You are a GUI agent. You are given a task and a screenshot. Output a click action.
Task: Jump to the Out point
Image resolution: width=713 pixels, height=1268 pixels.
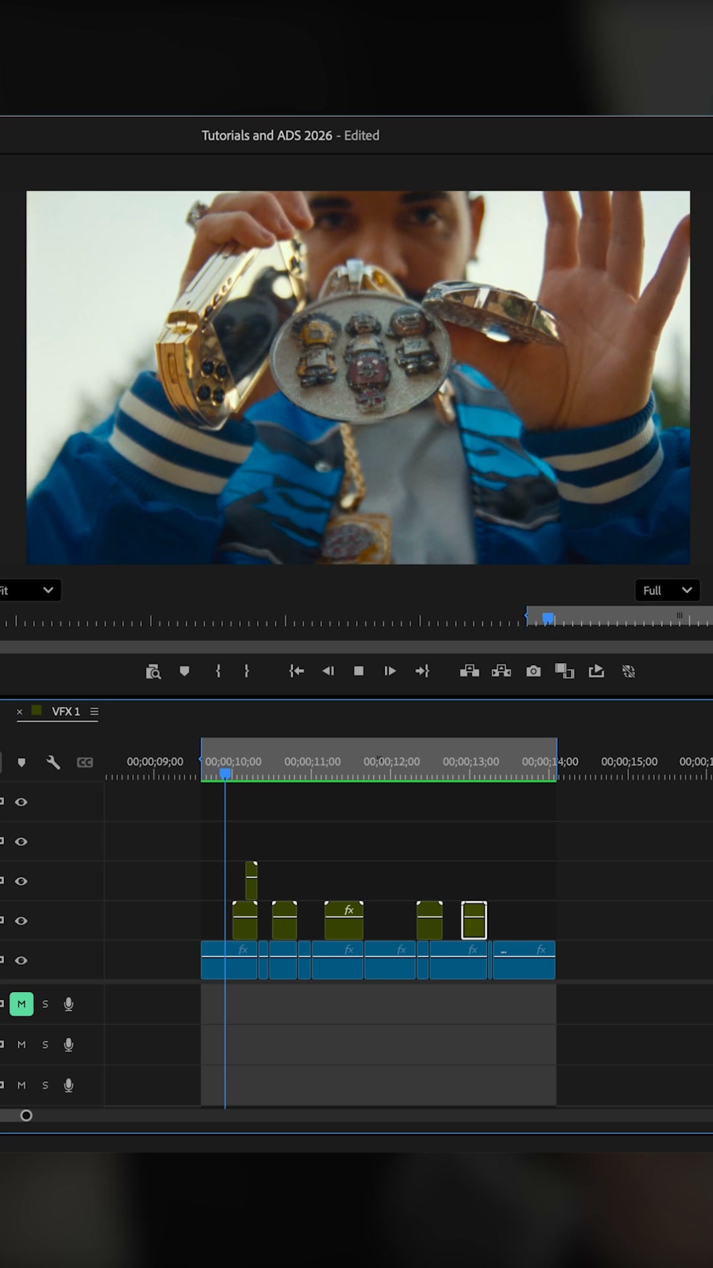[x=423, y=671]
